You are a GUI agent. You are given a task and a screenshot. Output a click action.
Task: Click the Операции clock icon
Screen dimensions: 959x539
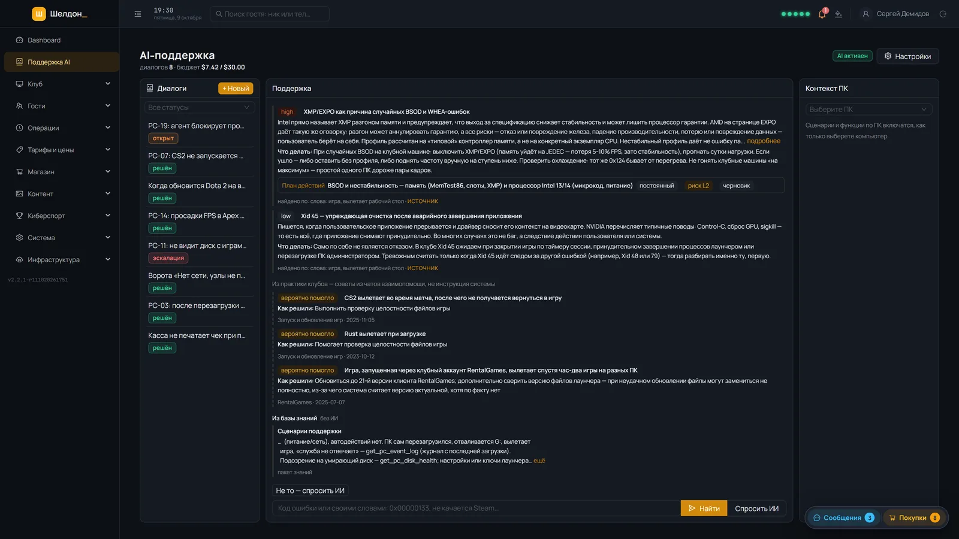pyautogui.click(x=19, y=128)
